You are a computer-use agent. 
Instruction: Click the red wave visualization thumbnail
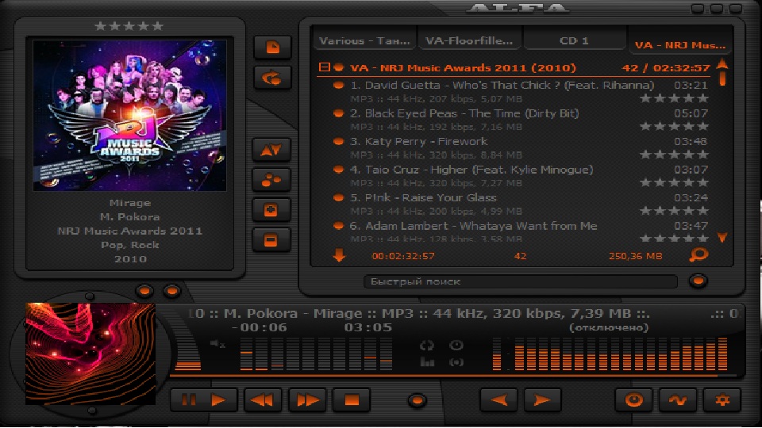90,353
